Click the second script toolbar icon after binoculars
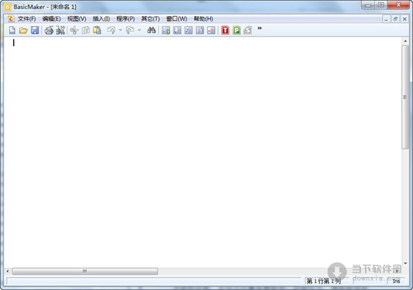The width and height of the screenshot is (413, 290). (178, 30)
